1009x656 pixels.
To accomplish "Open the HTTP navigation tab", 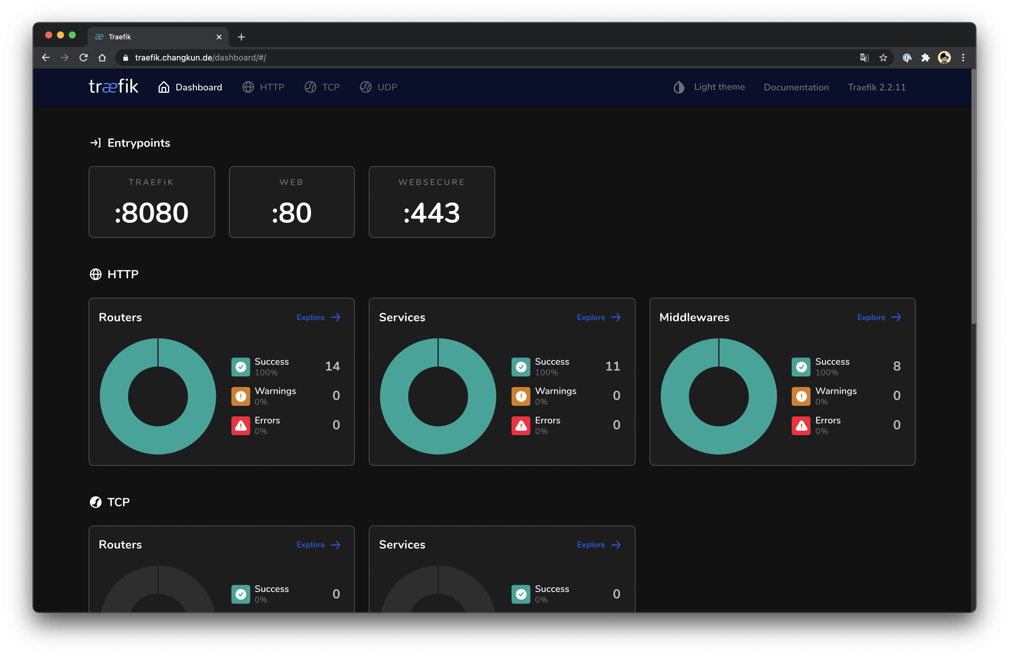I will 263,87.
